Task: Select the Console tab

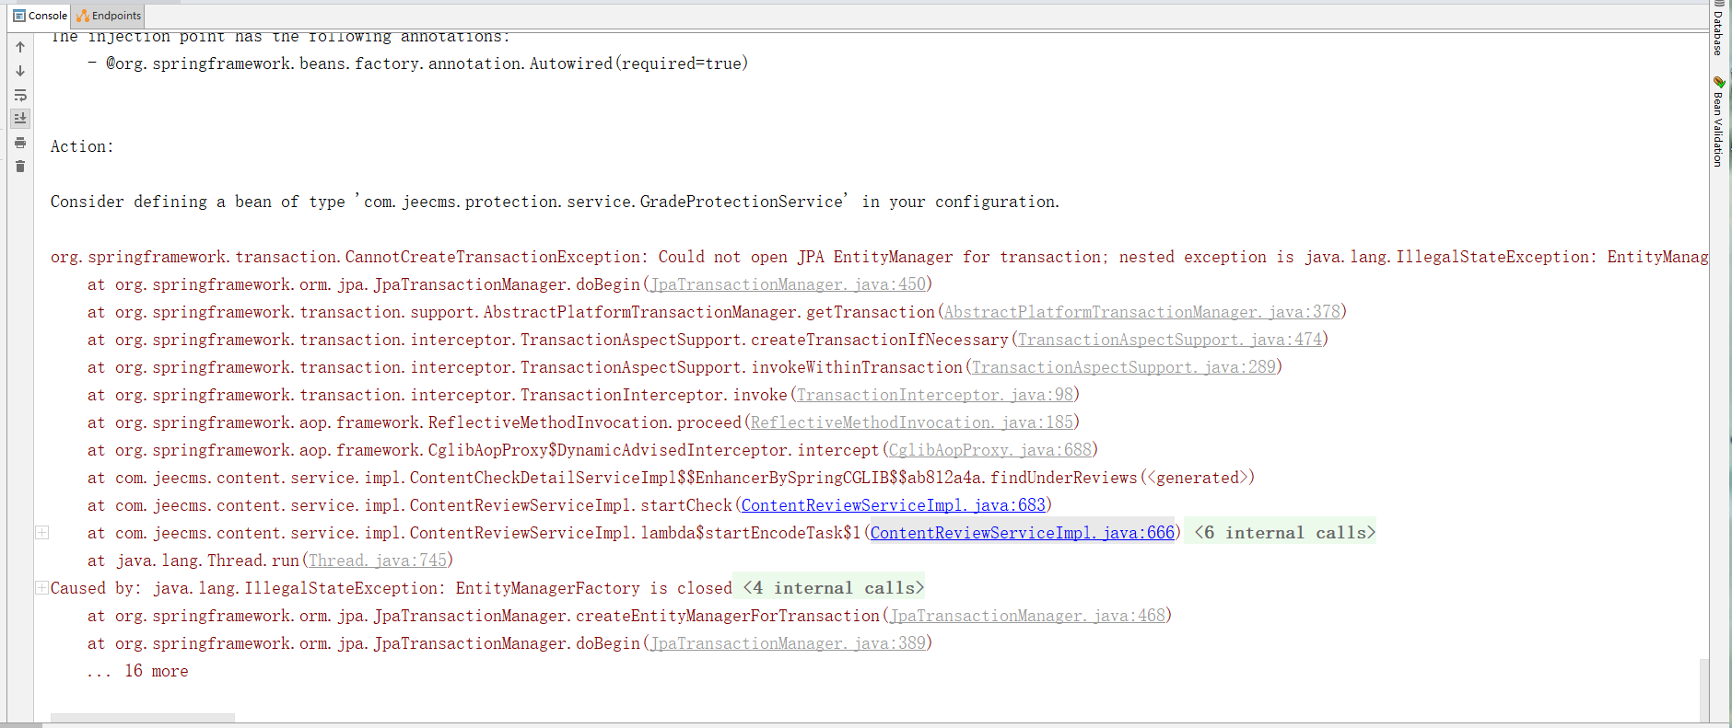Action: [40, 16]
